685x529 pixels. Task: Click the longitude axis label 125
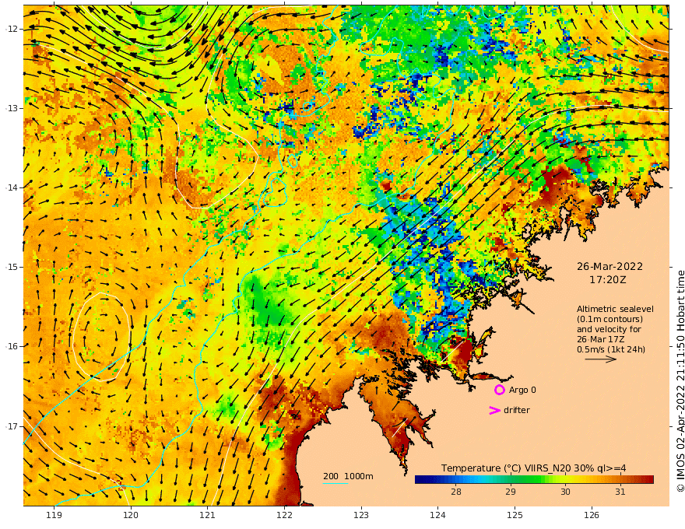coord(515,516)
